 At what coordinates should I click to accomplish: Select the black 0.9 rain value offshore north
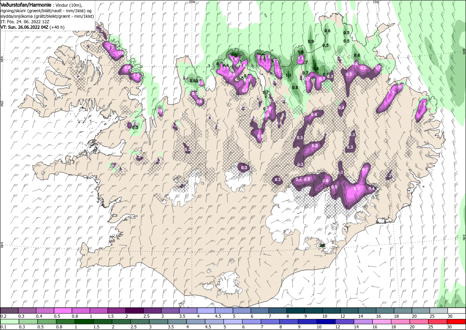[x=311, y=41]
